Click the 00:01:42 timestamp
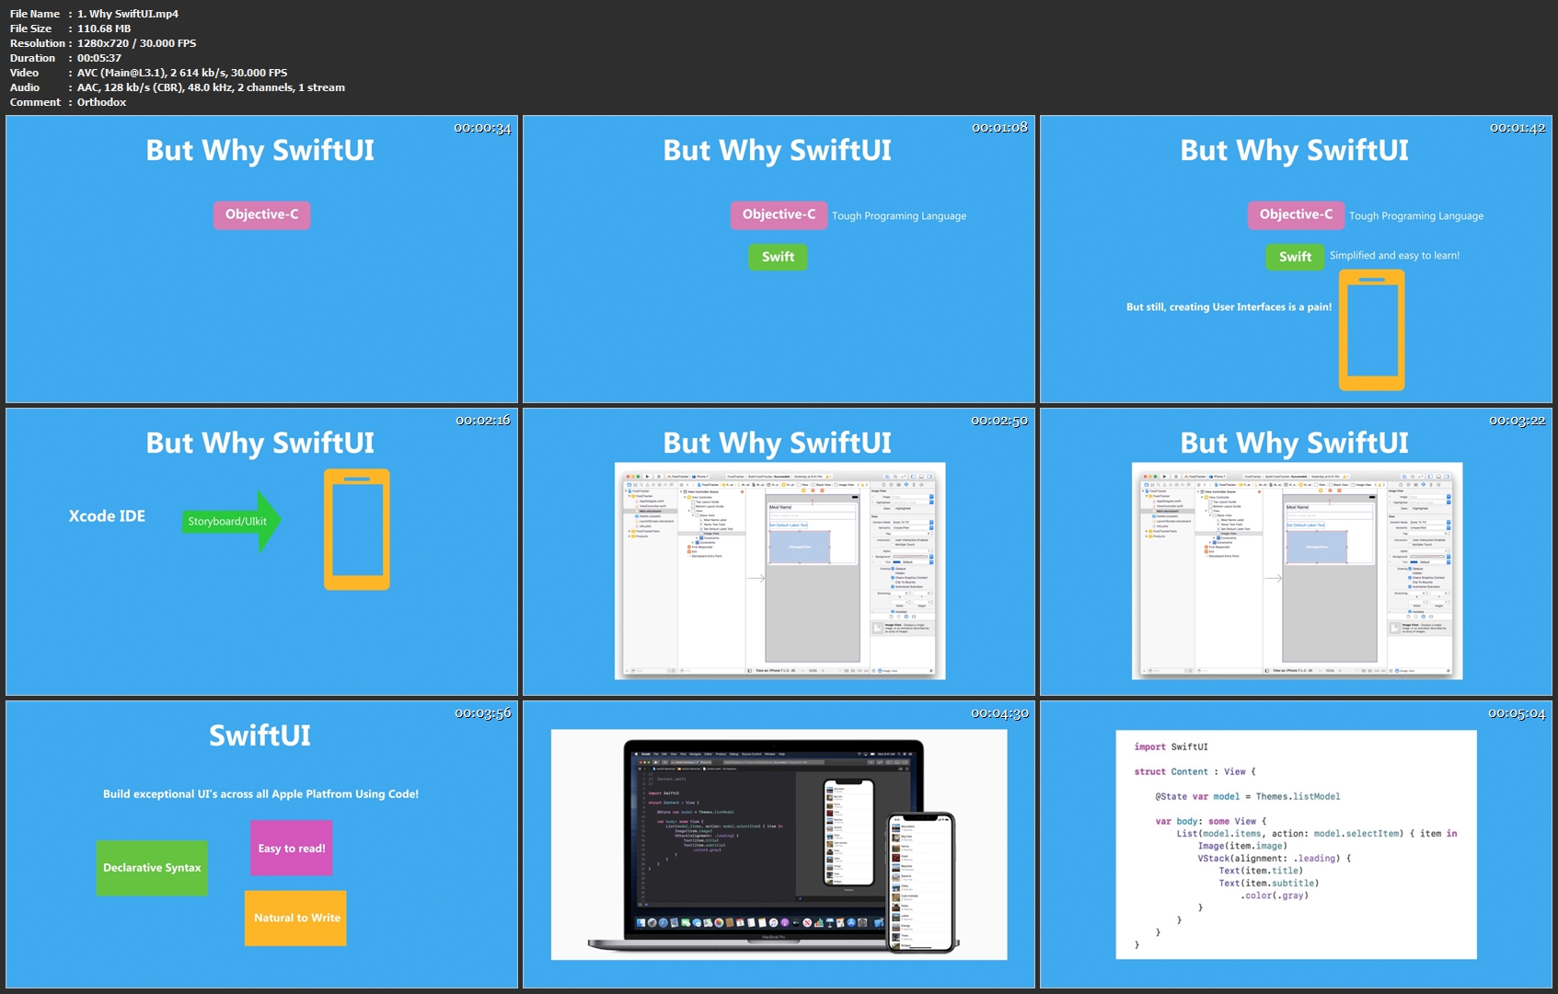 coord(1518,128)
